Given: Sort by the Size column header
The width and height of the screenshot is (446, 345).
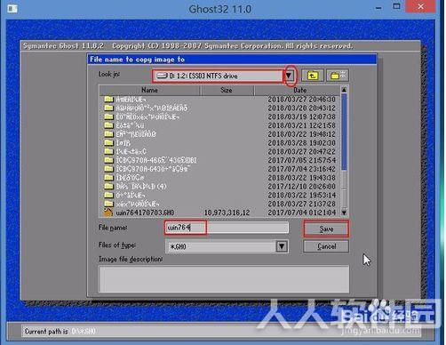Looking at the screenshot, I should [x=227, y=90].
